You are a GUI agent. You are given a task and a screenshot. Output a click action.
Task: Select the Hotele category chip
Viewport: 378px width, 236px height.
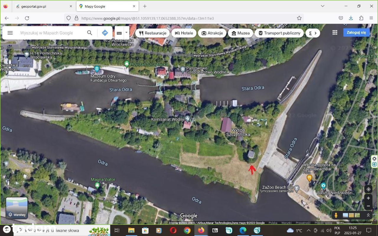(184, 33)
